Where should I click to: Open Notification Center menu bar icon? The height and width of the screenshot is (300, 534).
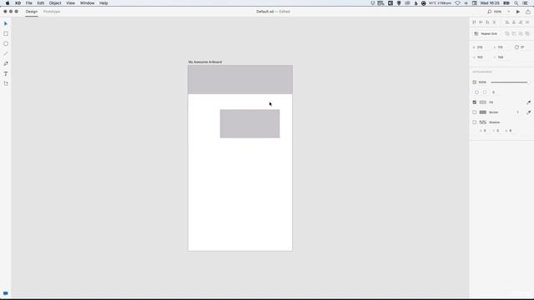[x=526, y=3]
